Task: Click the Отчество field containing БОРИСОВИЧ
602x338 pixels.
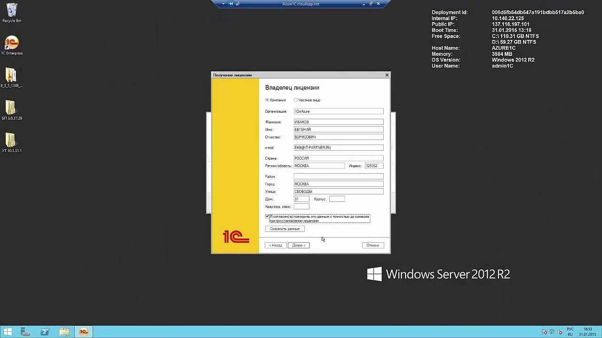Action: tap(339, 137)
